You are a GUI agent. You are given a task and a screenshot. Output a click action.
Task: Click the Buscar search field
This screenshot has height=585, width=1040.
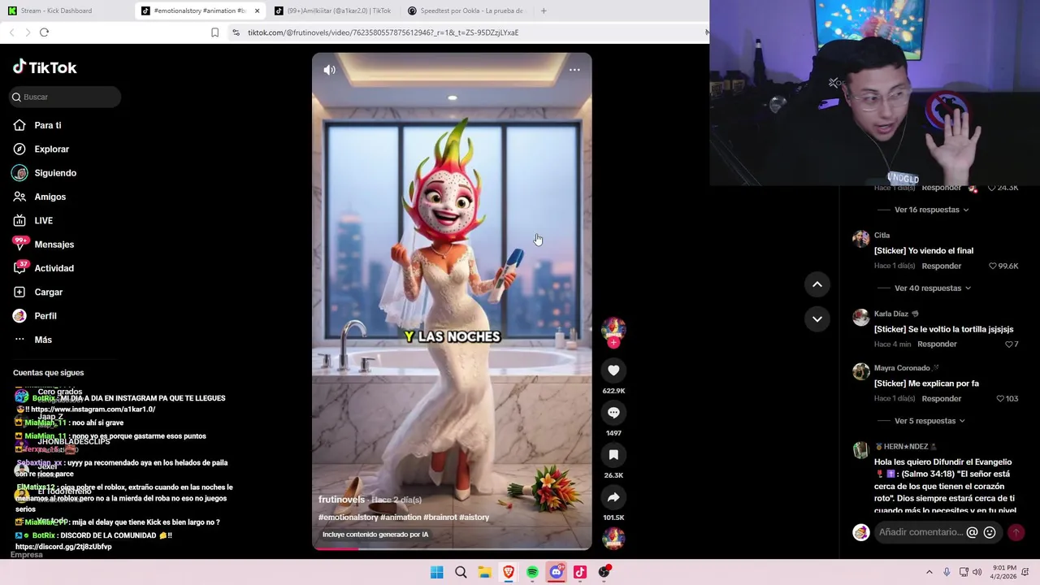[x=65, y=97]
